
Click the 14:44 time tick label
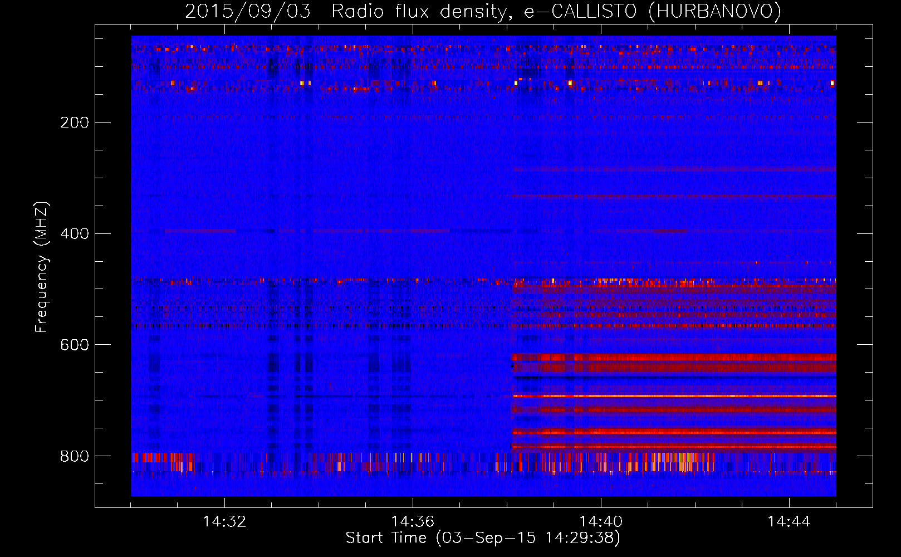click(789, 522)
